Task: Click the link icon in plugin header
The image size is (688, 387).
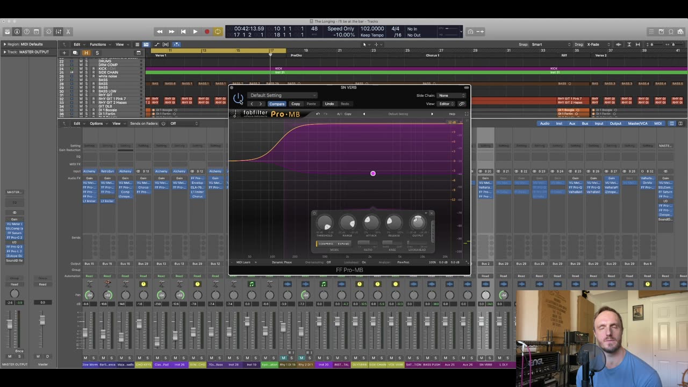Action: 462,104
